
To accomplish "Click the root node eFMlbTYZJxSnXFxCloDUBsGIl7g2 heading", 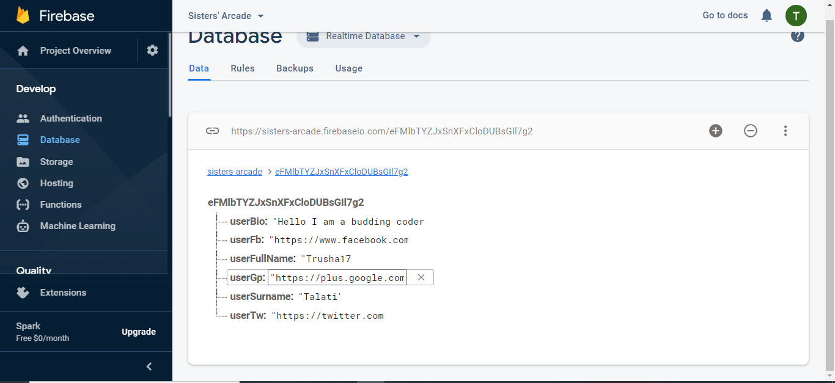I will tap(286, 202).
